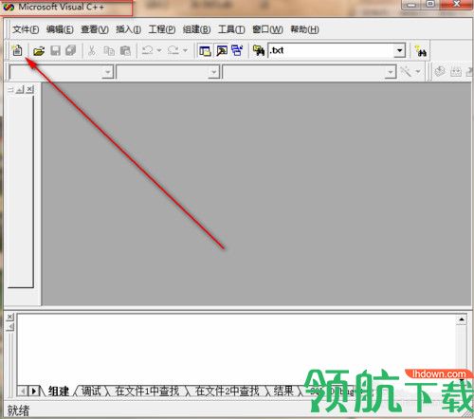Click the Cut scissors icon
The image size is (474, 419).
coord(92,50)
